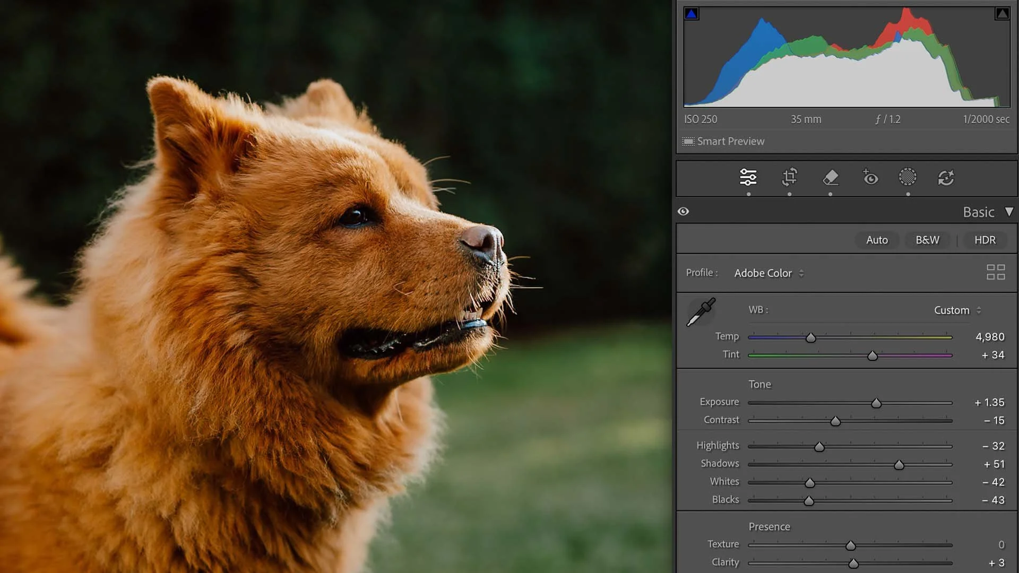The image size is (1019, 573).
Task: Click the Temp value 4,980 field
Action: pyautogui.click(x=989, y=337)
